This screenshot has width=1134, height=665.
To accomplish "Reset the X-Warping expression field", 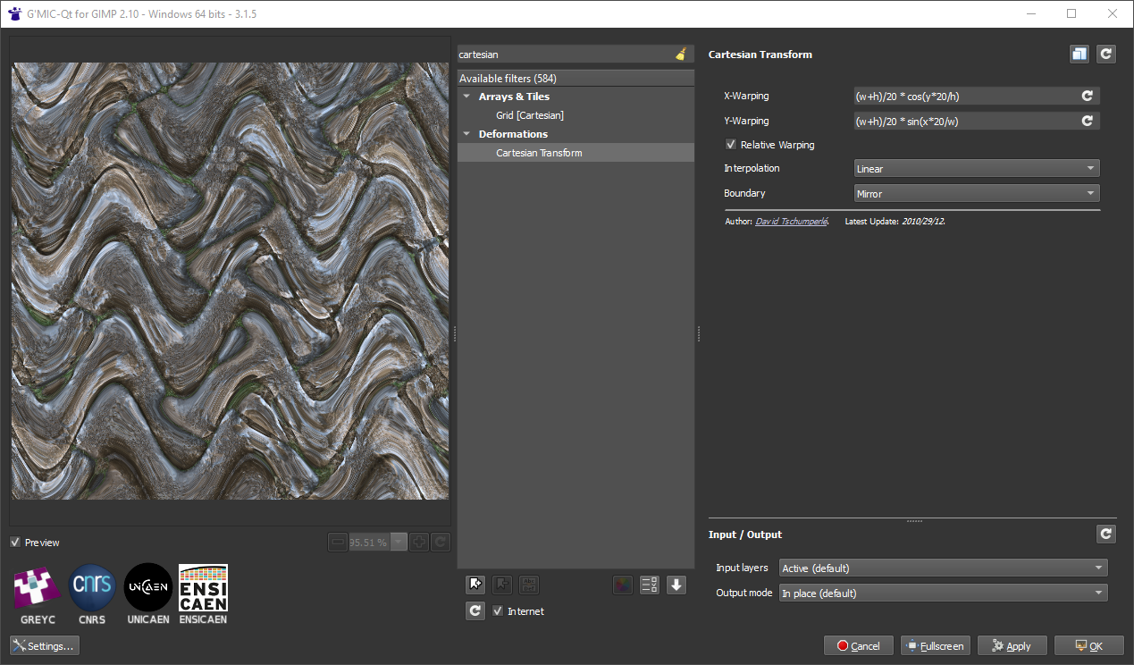I will pos(1087,96).
